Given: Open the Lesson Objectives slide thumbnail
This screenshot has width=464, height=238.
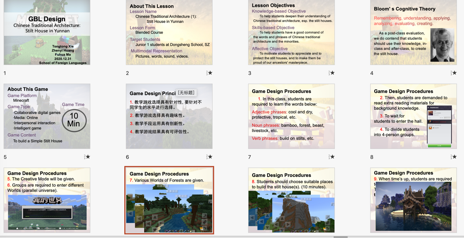Looking at the screenshot, I should pyautogui.click(x=291, y=32).
